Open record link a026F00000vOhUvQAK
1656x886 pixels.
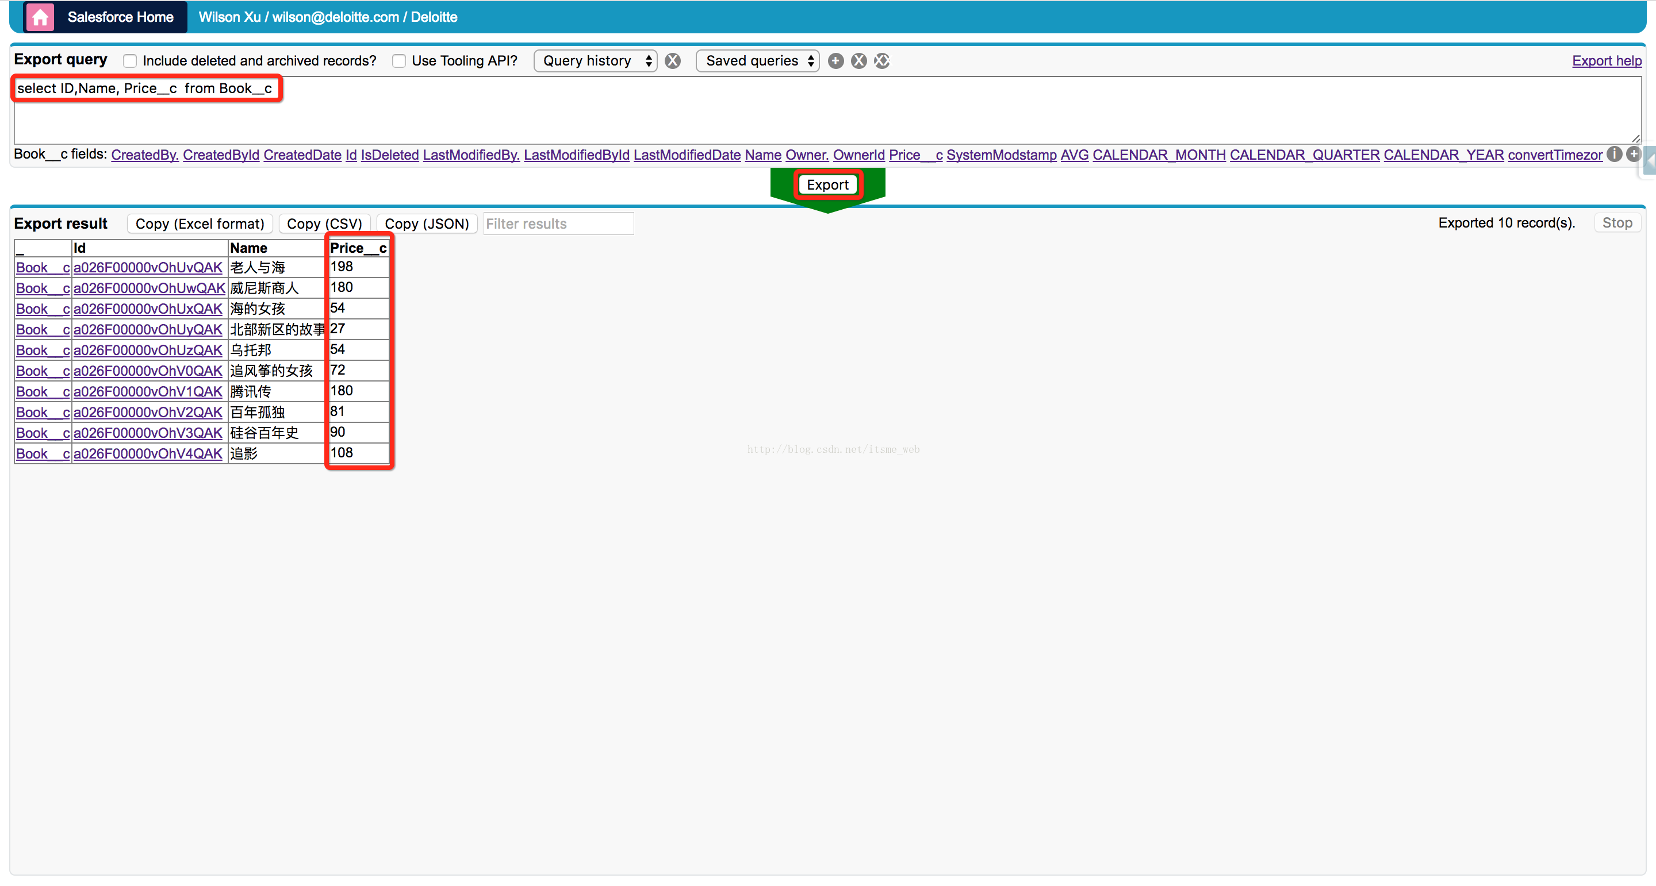[x=148, y=268]
